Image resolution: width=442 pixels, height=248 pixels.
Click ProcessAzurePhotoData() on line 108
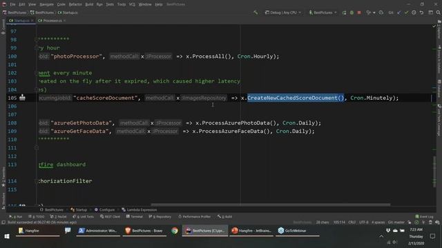pos(239,123)
